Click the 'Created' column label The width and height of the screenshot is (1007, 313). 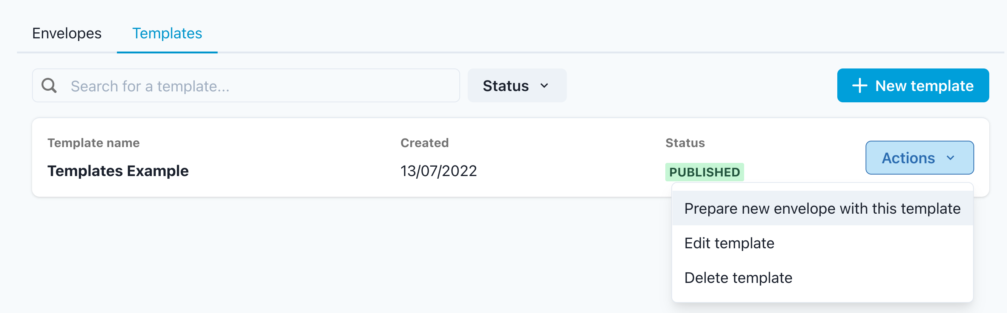pyautogui.click(x=425, y=143)
